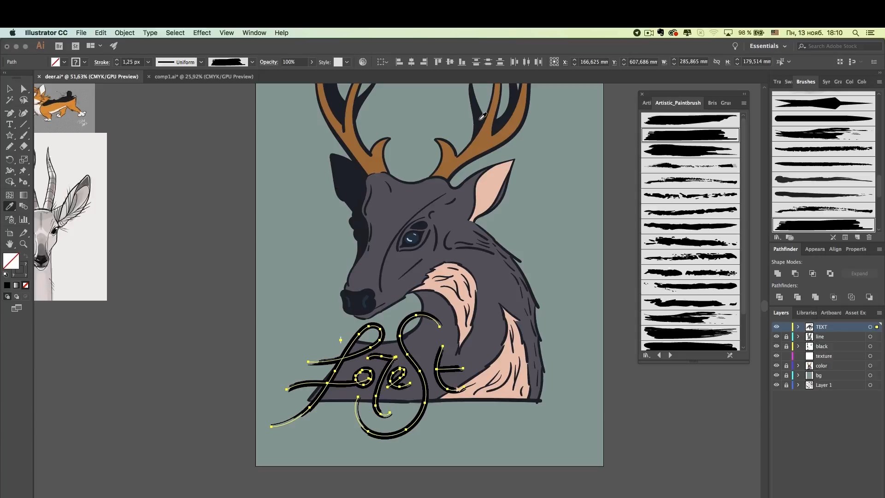Select the Pen tool

click(x=9, y=113)
